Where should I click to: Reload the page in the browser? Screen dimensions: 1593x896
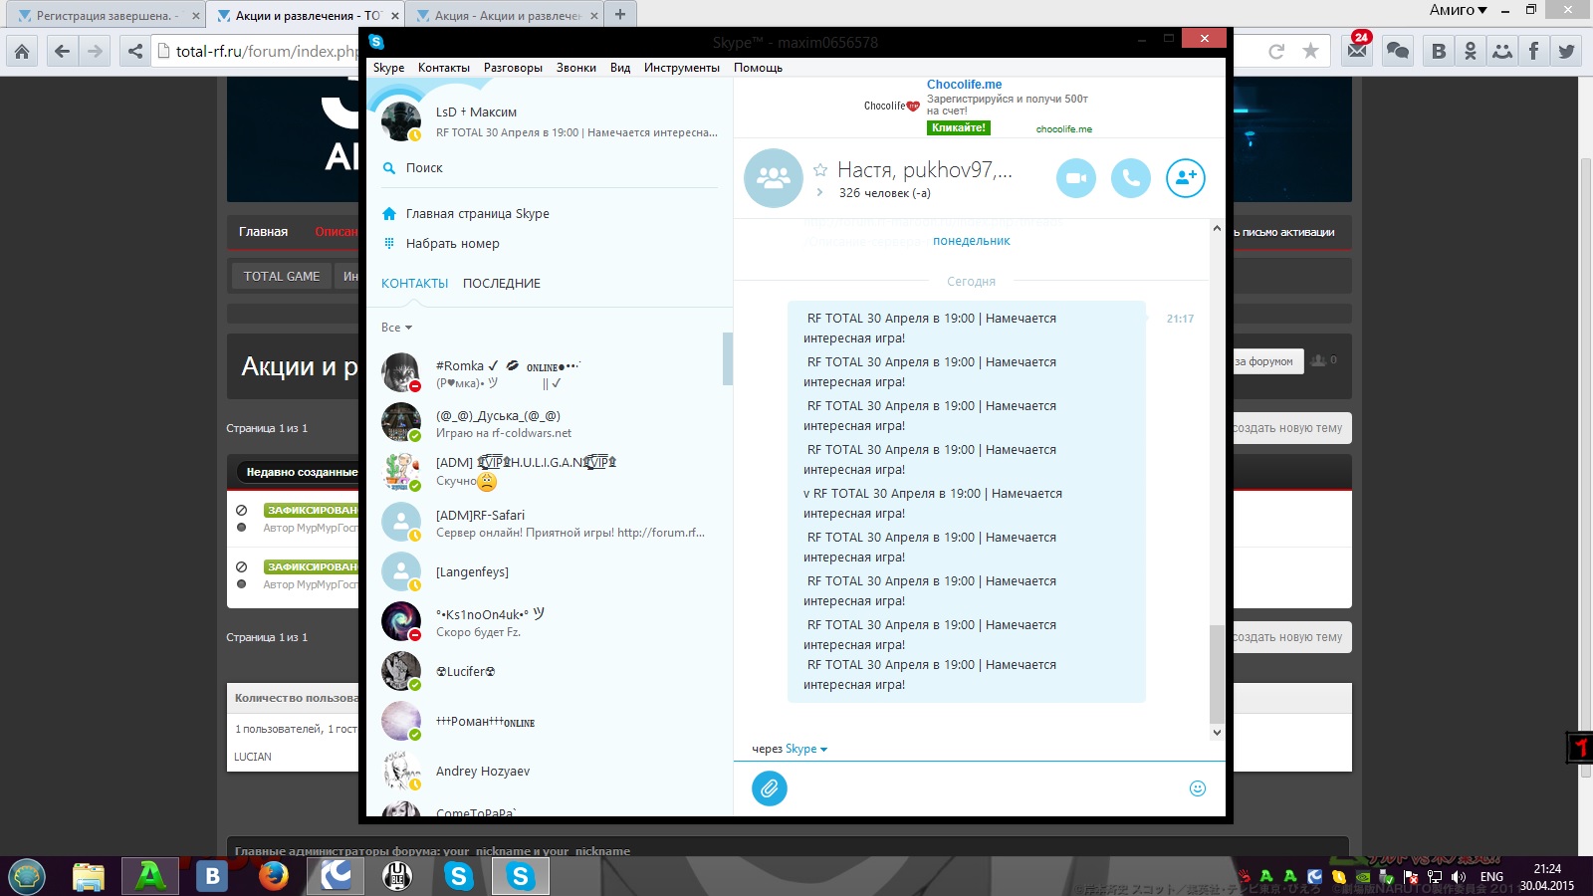click(1276, 51)
